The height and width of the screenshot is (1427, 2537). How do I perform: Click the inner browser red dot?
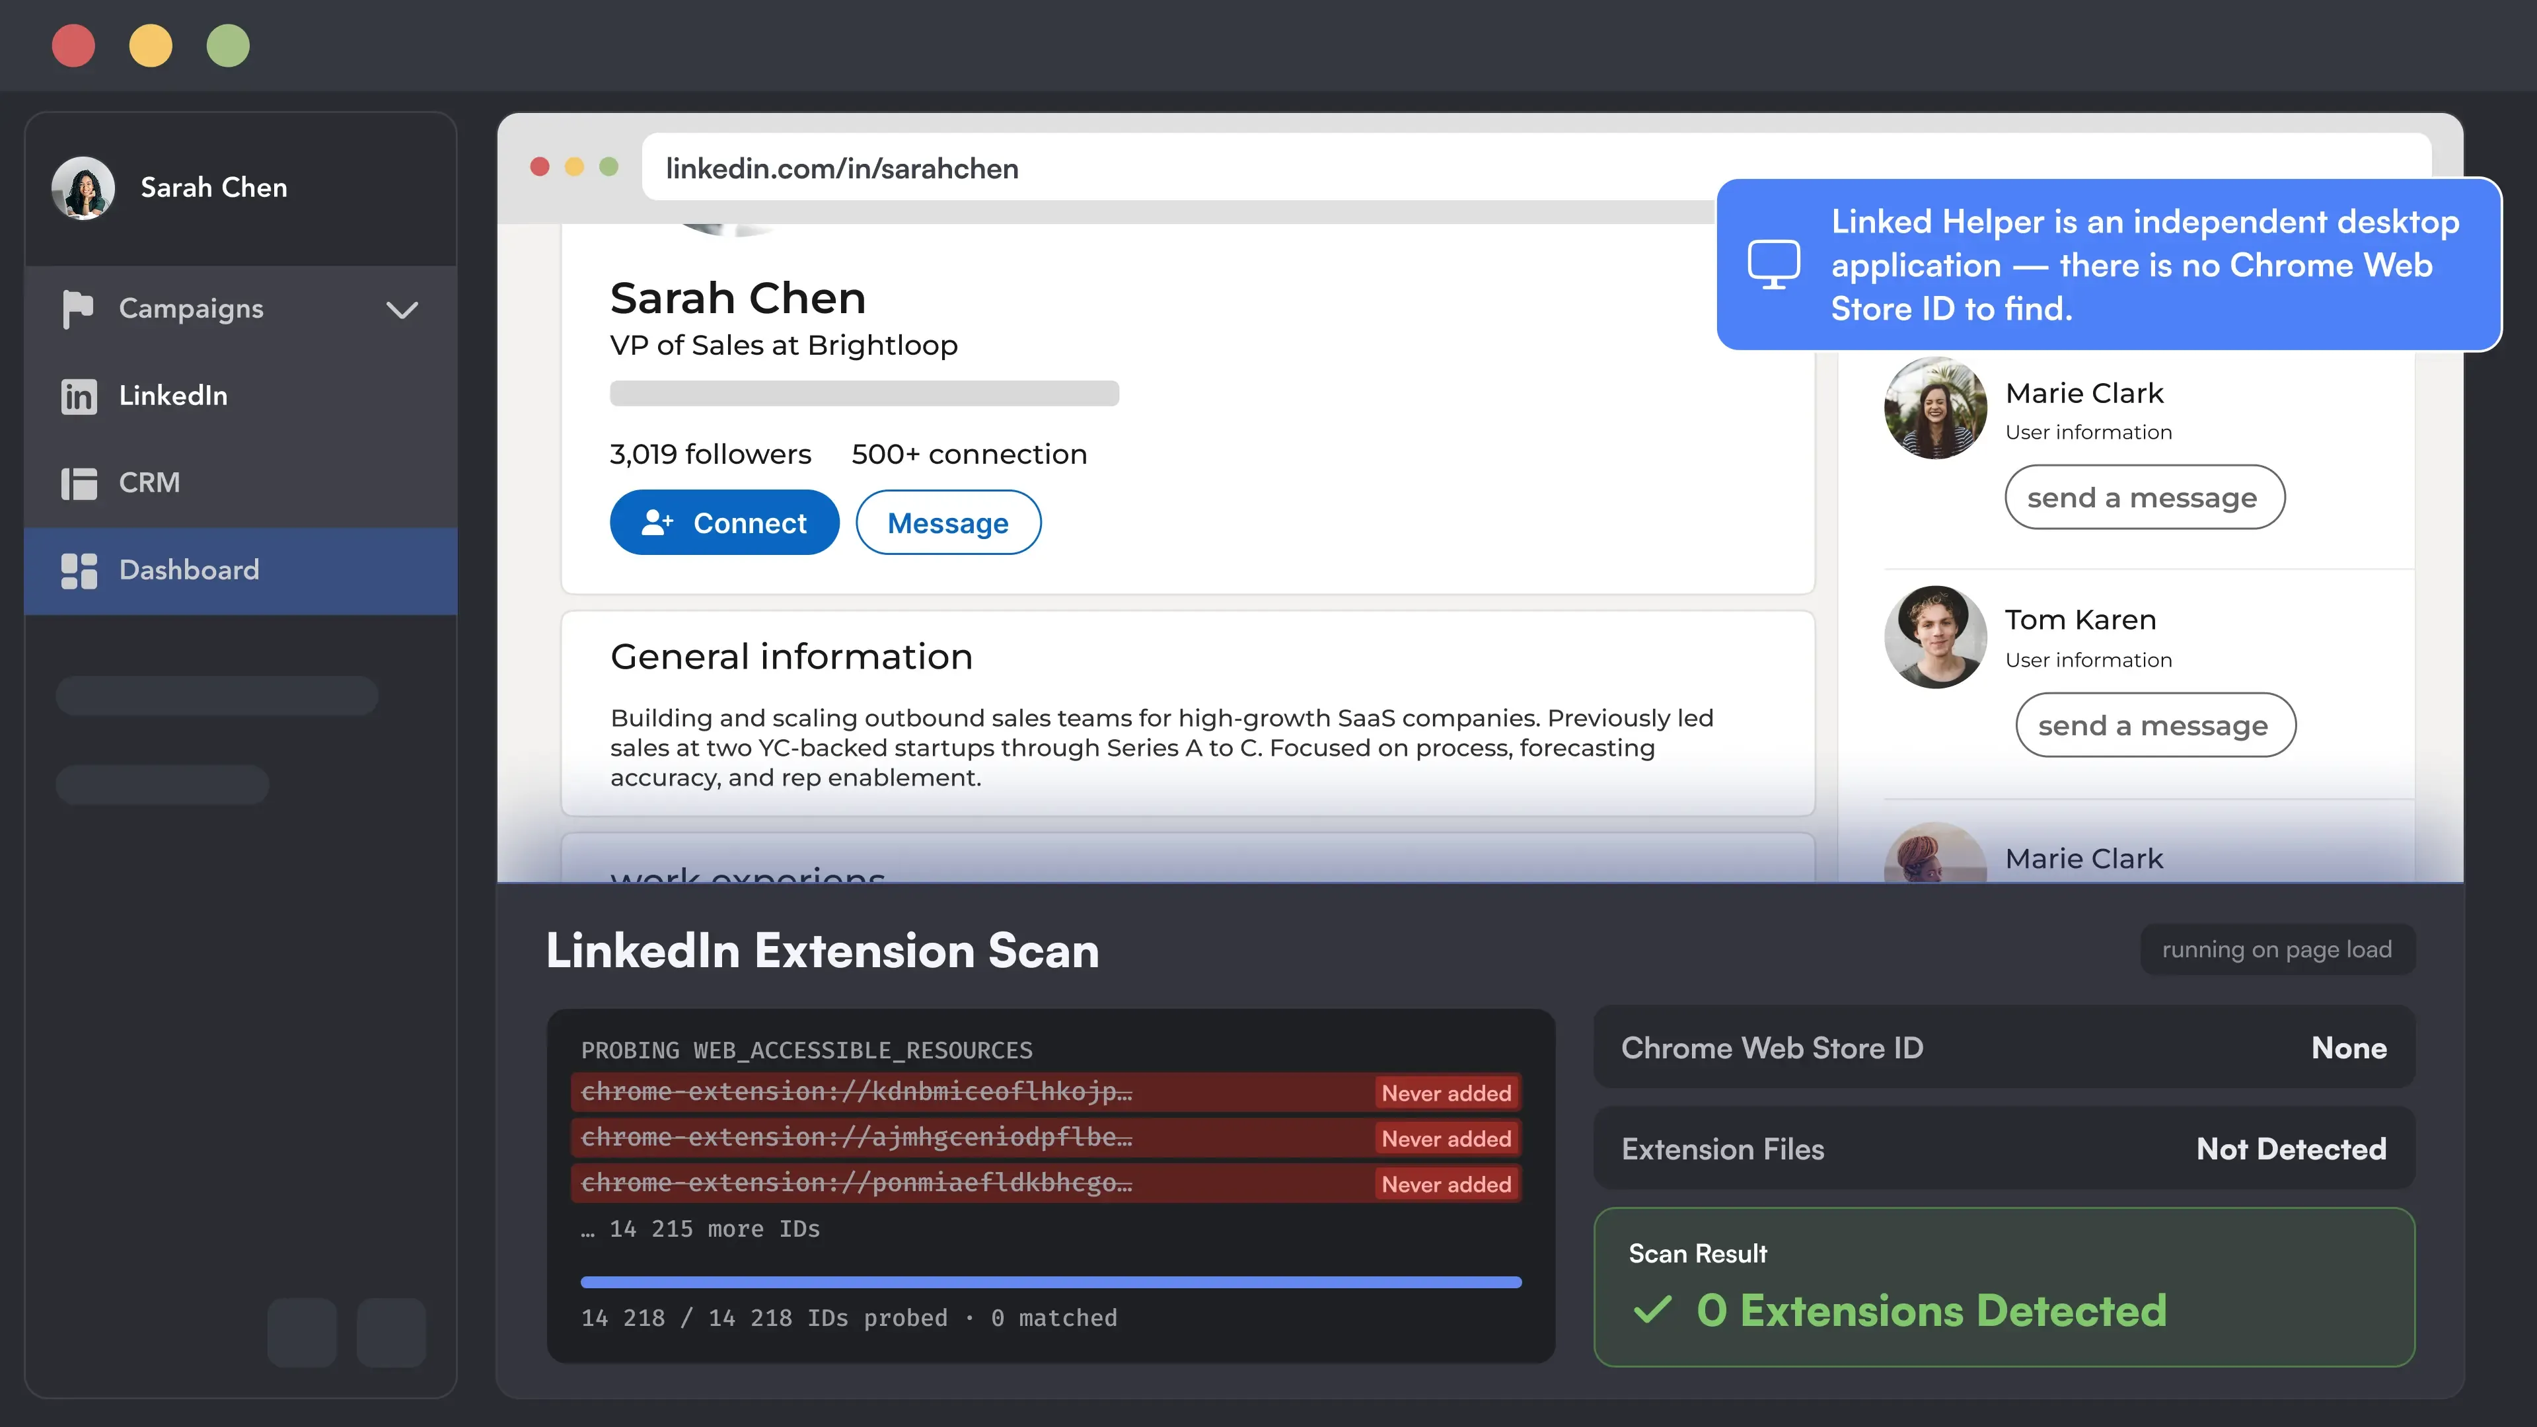[540, 167]
